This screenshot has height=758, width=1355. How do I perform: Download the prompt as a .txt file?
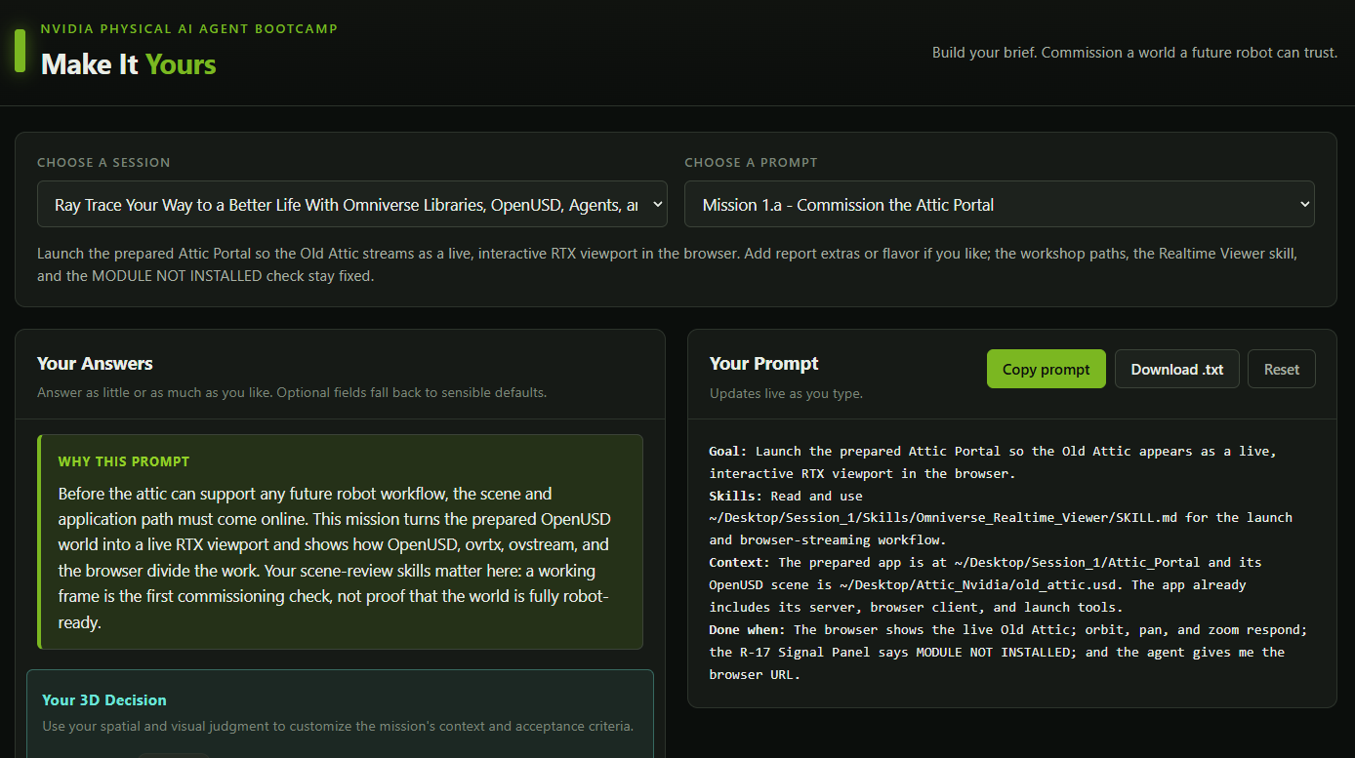(x=1176, y=369)
